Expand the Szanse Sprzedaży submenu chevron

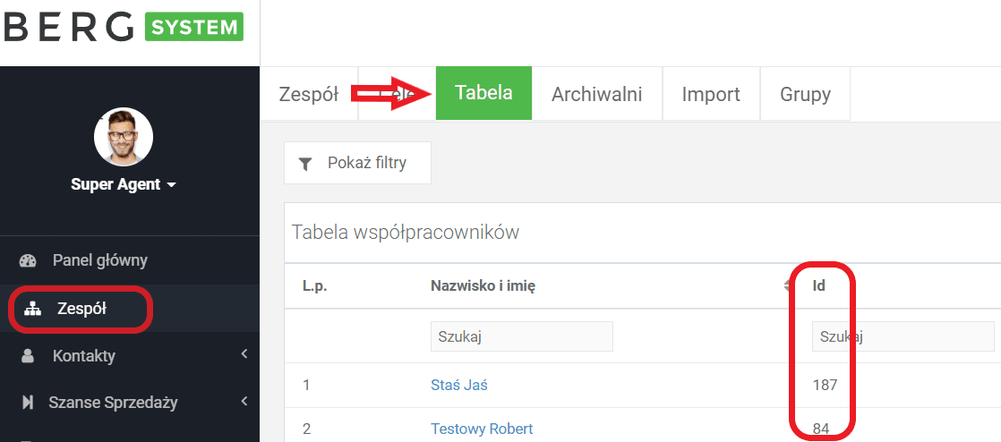tap(244, 401)
